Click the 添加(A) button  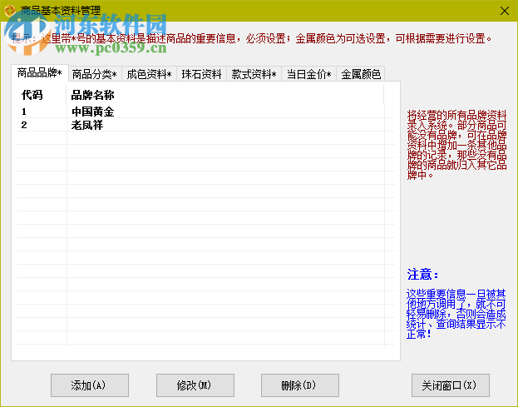pyautogui.click(x=90, y=385)
